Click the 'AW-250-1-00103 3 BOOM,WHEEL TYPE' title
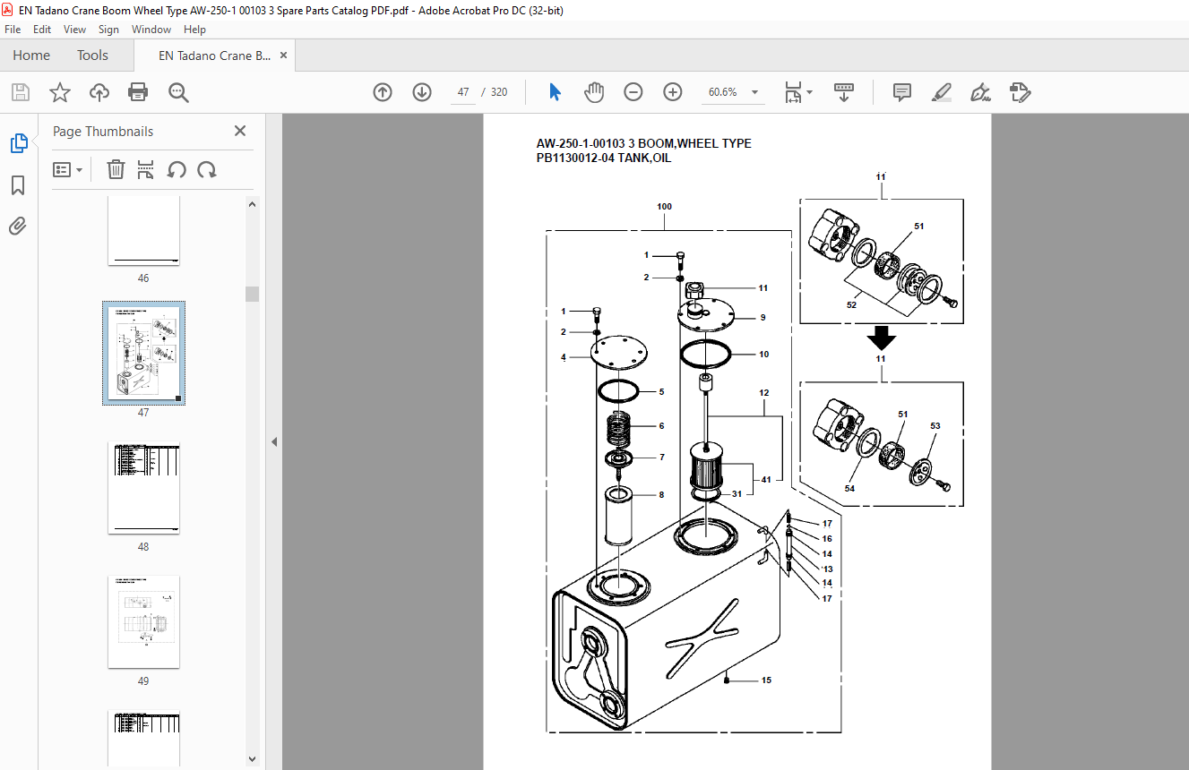Viewport: 1189px width, 770px height. pyautogui.click(x=643, y=143)
